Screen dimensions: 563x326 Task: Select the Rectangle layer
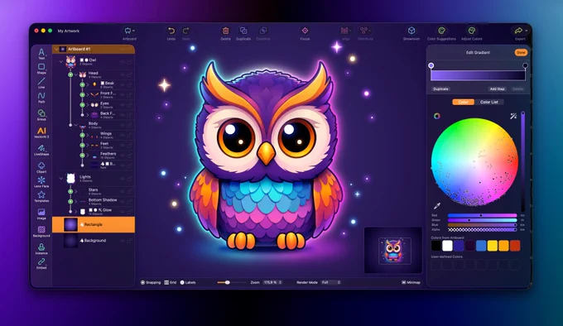pyautogui.click(x=94, y=224)
